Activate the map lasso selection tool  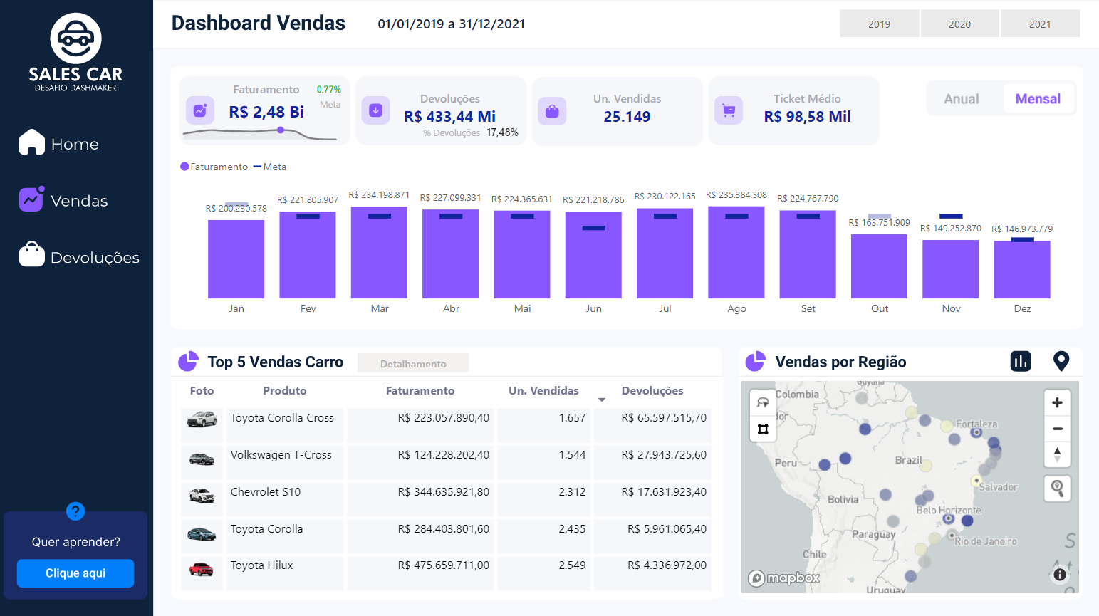coord(763,402)
